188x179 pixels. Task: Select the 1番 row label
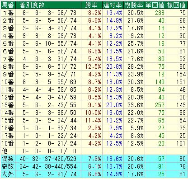(8, 13)
